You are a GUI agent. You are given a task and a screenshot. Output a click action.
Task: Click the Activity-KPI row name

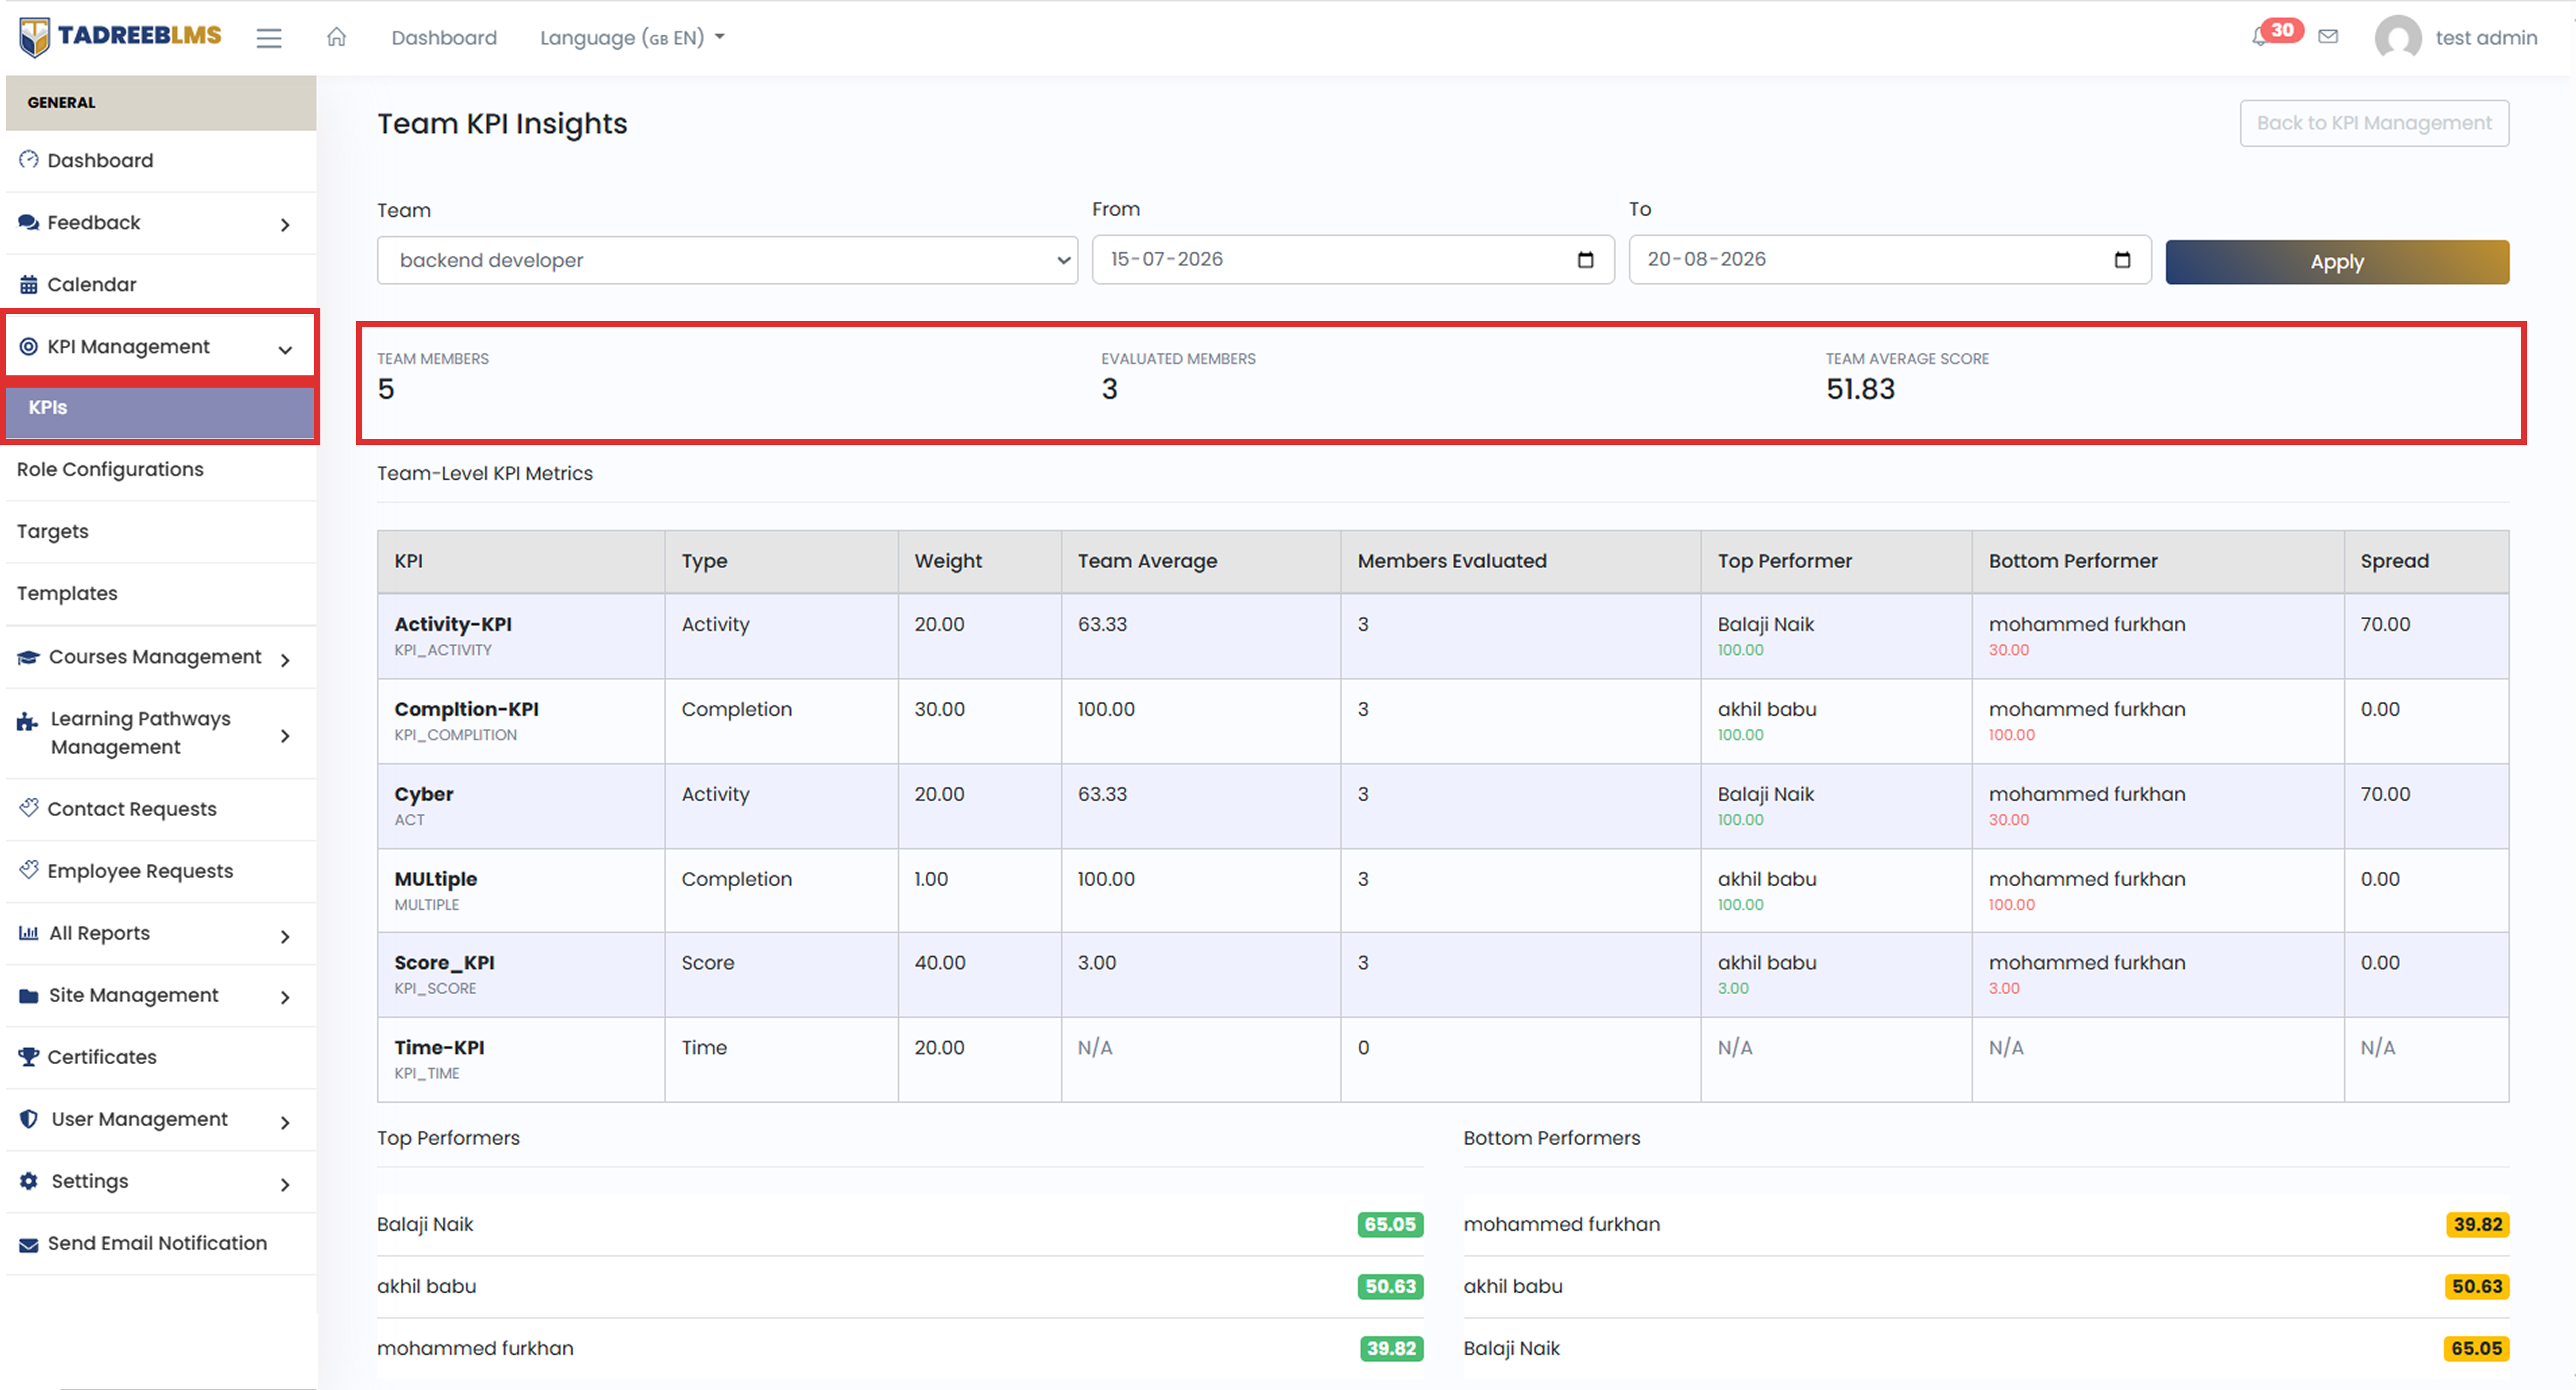(x=453, y=623)
